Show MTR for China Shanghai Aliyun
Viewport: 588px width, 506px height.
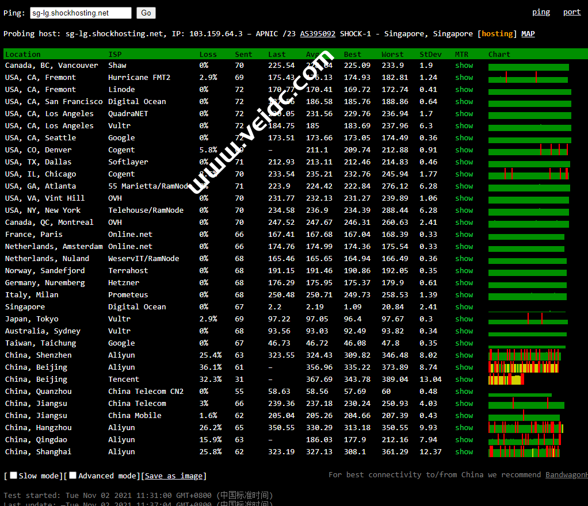tap(464, 452)
